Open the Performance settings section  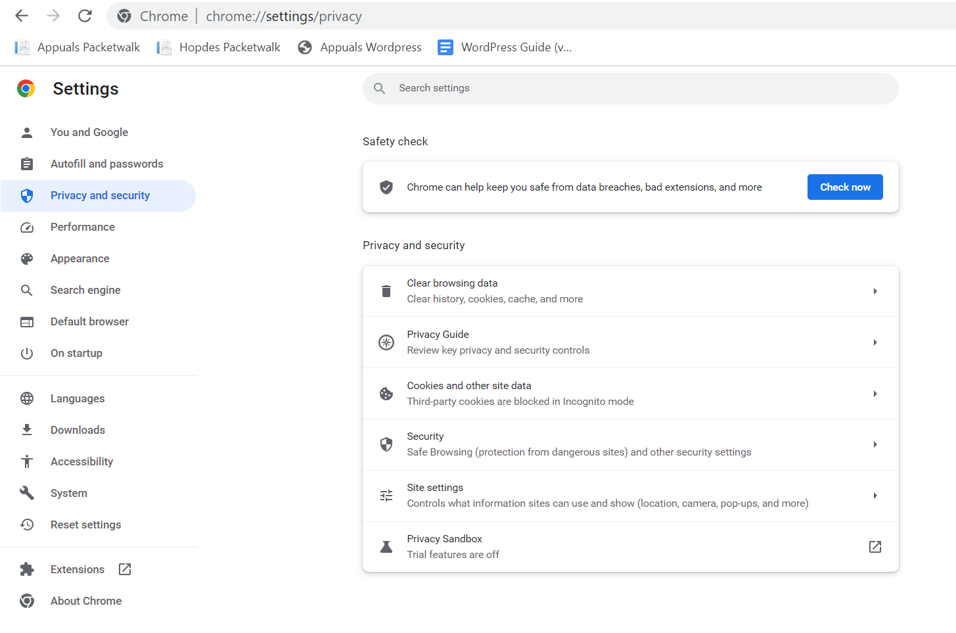pos(83,227)
